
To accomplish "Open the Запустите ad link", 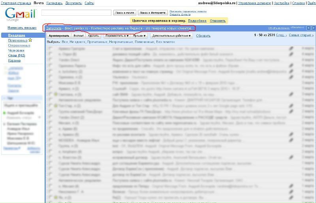I will 54,28.
